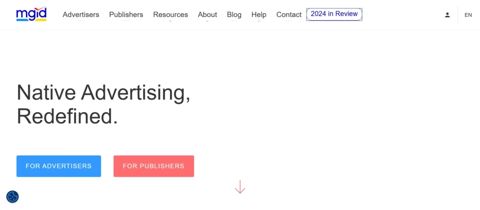The image size is (480, 210).
Task: Open the EN language selector
Action: pyautogui.click(x=468, y=15)
